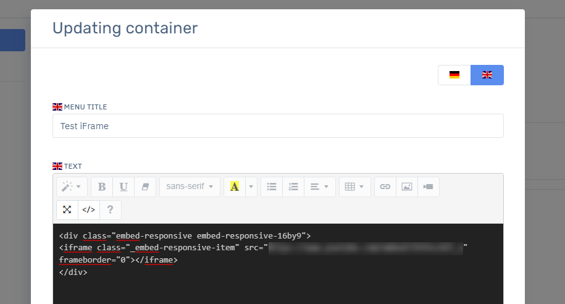Viewport: 565px width, 304px height.
Task: Click the eraser remove-format icon
Action: click(x=145, y=187)
